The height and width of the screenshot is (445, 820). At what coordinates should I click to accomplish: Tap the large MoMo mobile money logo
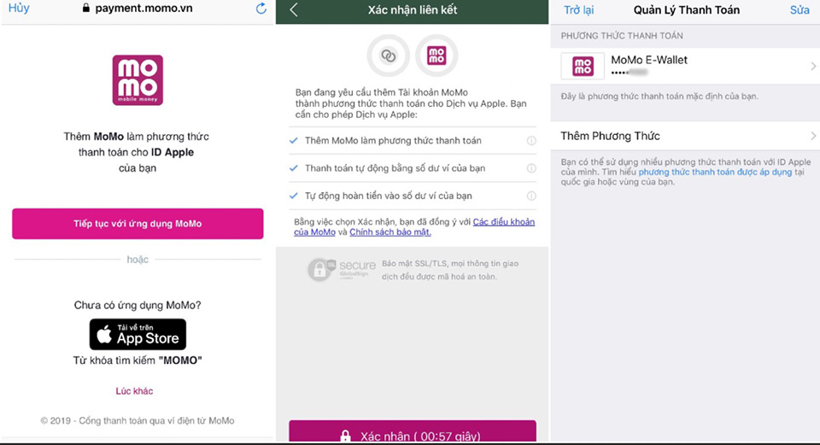click(138, 80)
